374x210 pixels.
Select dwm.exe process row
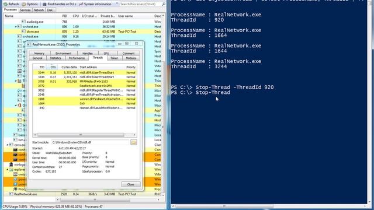click(x=82, y=32)
